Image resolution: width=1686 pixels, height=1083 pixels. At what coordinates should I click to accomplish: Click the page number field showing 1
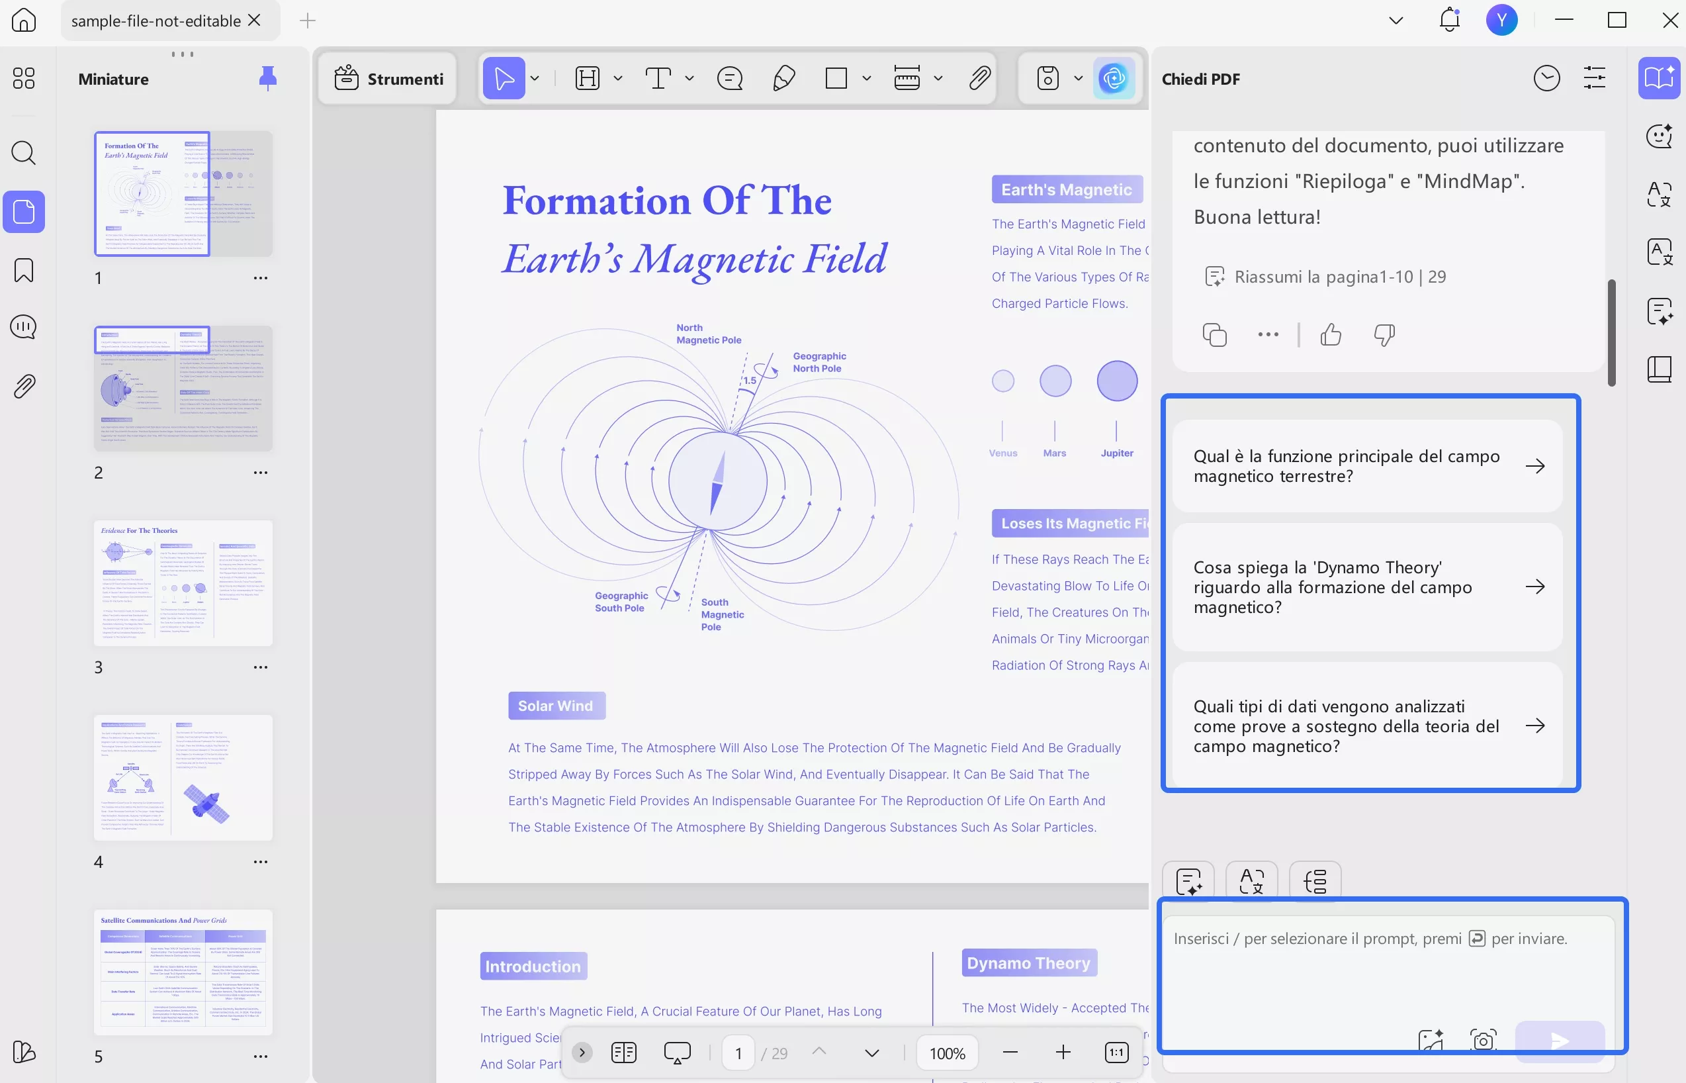tap(738, 1052)
